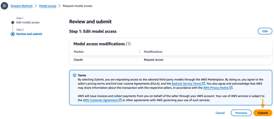The width and height of the screenshot is (274, 119).
Task: Click the Claude model row
Action: click(78, 60)
